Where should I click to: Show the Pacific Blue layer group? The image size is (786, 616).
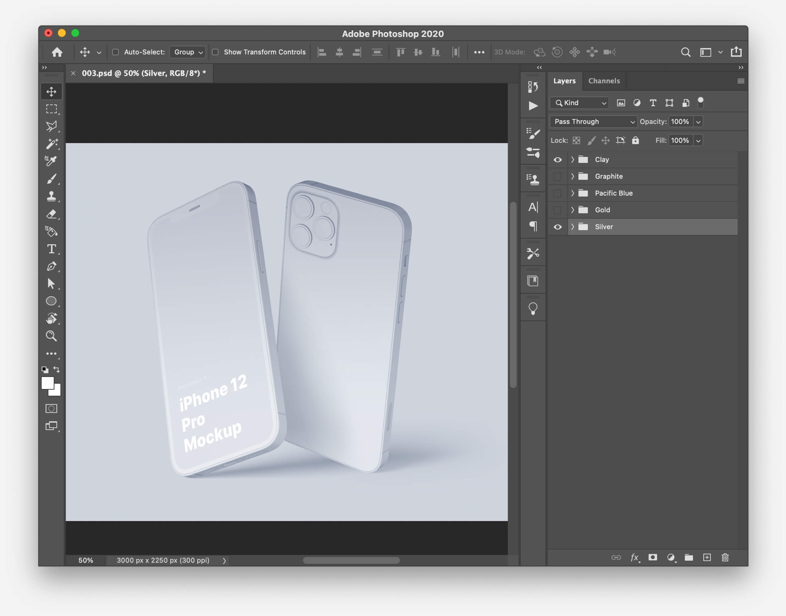[557, 193]
